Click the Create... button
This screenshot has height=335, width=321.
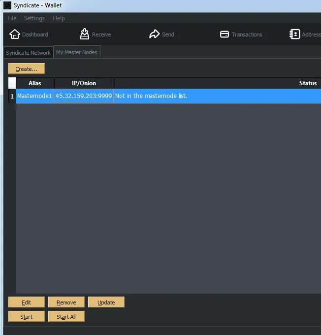point(27,69)
